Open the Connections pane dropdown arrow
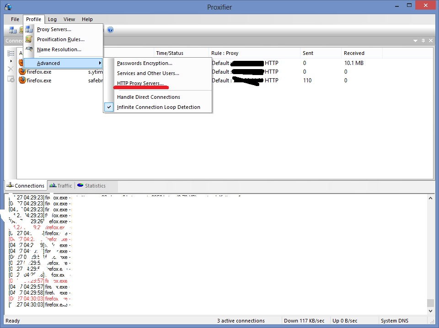 click(416, 41)
